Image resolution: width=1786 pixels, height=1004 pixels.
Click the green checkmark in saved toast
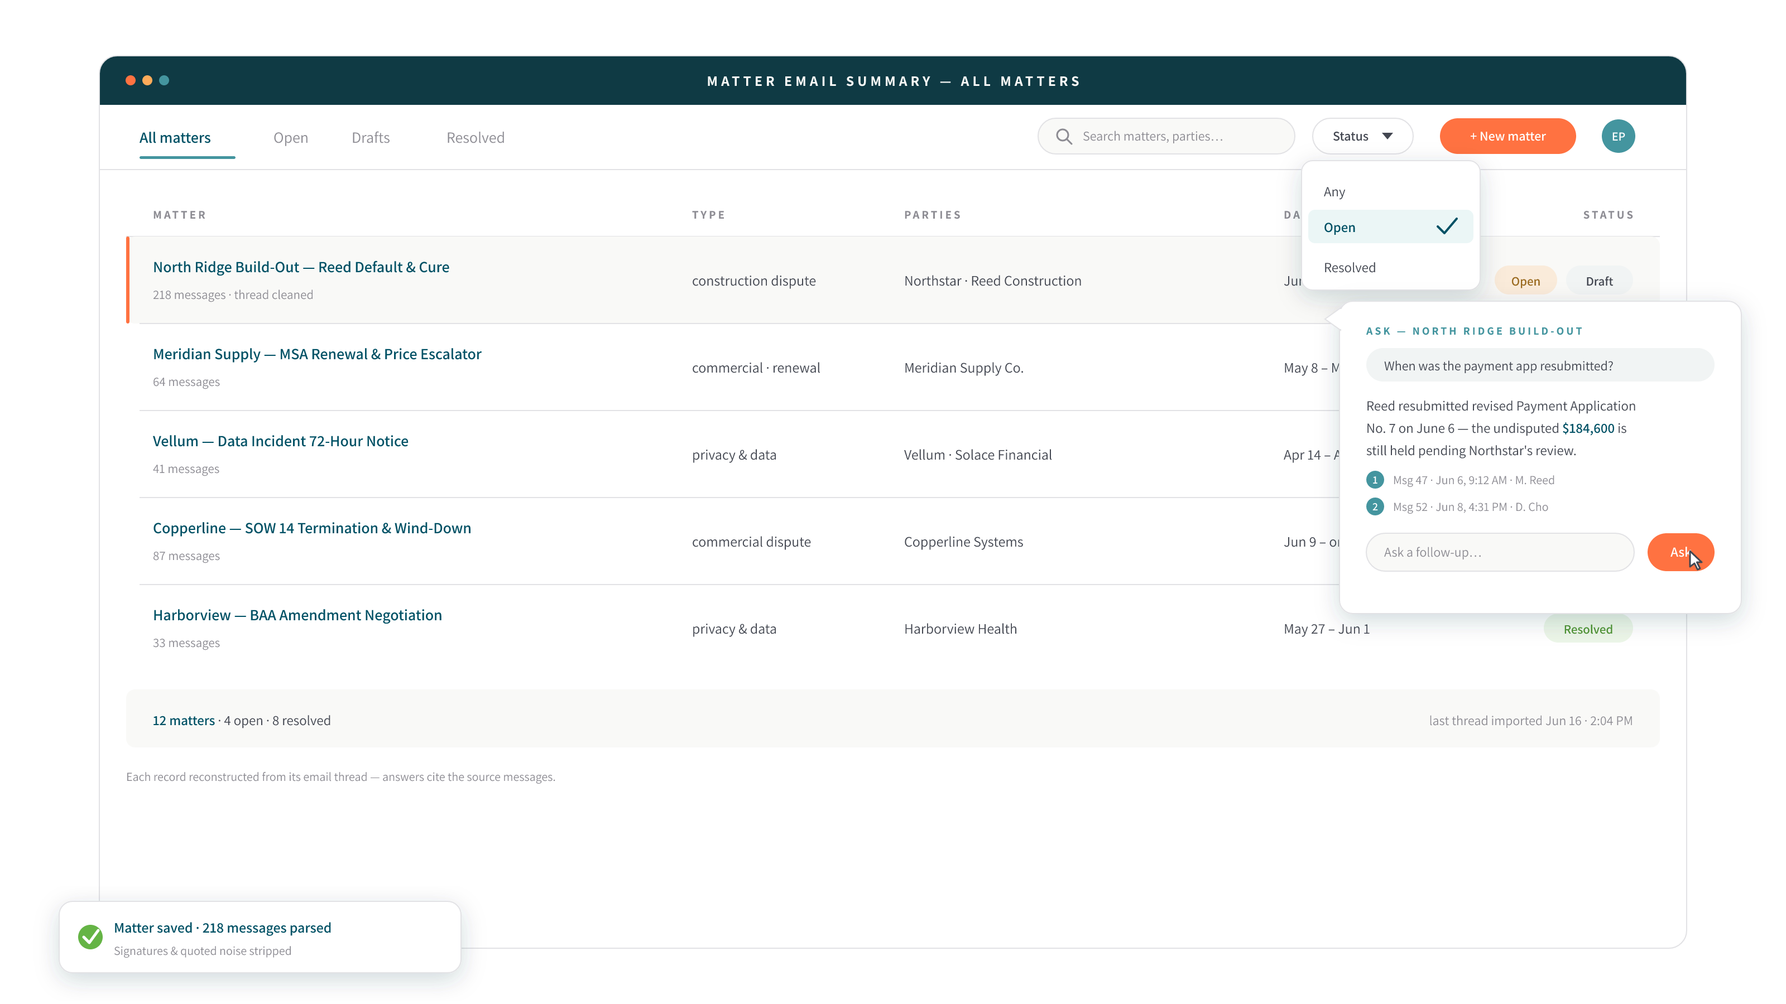[90, 937]
